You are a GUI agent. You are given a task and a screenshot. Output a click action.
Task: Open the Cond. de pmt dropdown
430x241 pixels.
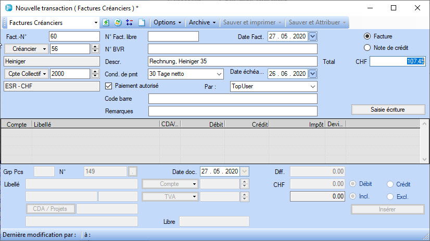pyautogui.click(x=219, y=74)
